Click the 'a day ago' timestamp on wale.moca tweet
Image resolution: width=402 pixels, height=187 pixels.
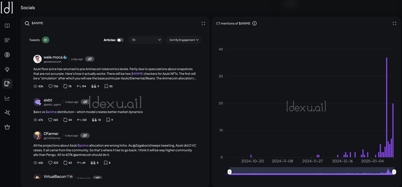77,59
